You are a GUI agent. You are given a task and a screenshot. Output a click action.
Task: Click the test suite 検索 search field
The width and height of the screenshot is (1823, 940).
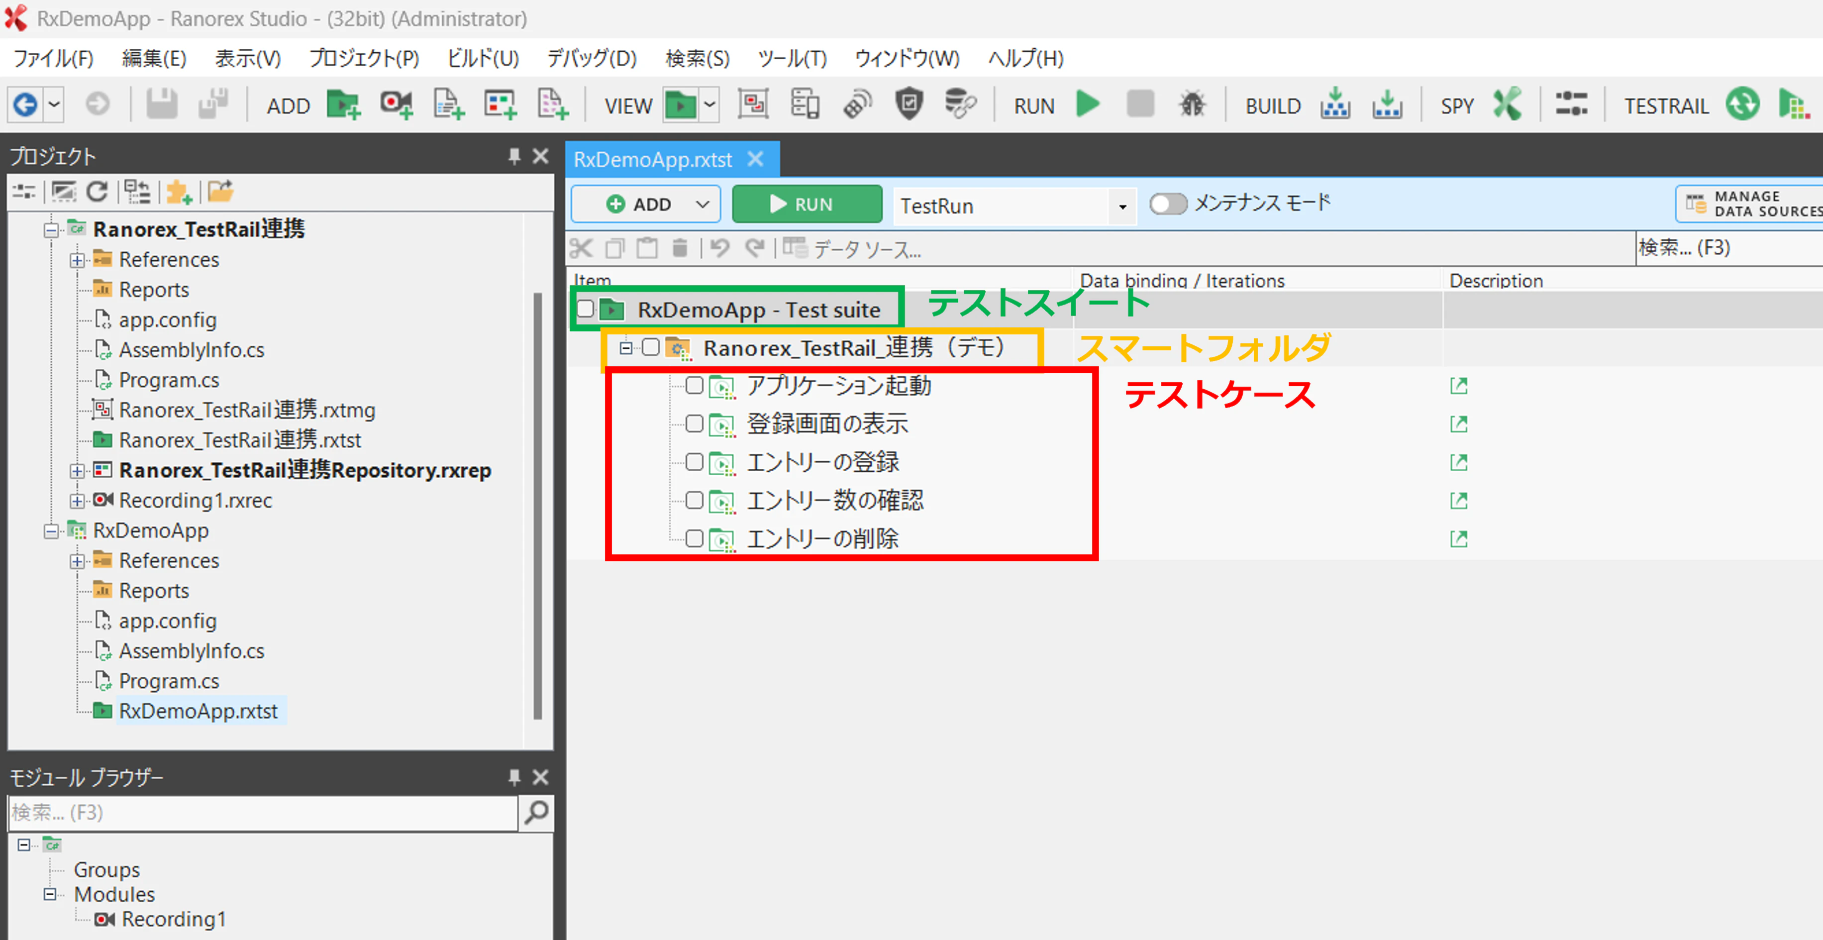[x=1729, y=248]
